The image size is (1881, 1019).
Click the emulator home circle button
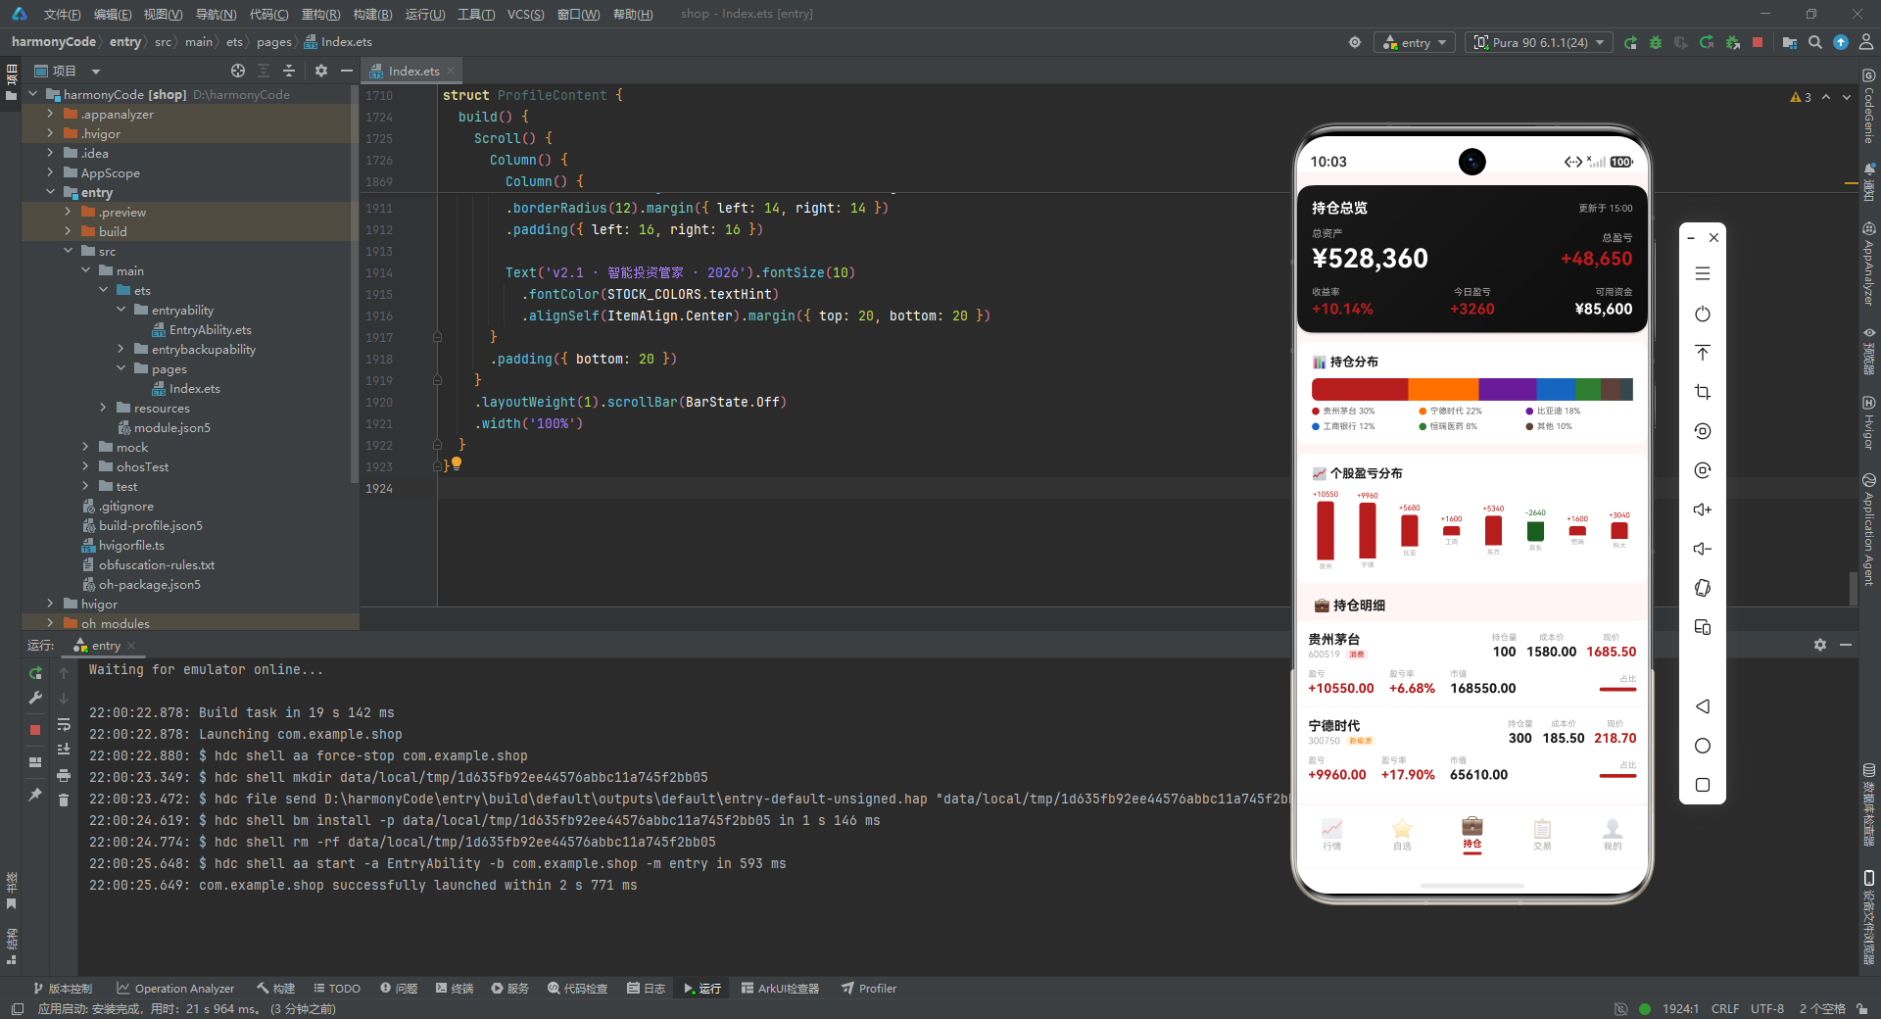point(1703,746)
